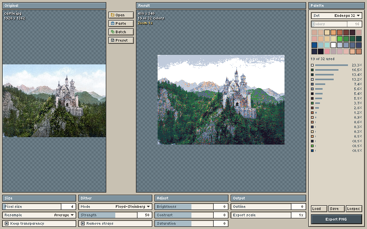
Task: Click the Export scale slider
Action: pyautogui.click(x=261, y=215)
